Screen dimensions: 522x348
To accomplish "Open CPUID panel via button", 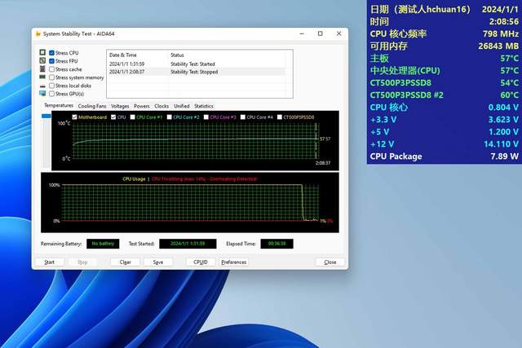I will [x=201, y=262].
